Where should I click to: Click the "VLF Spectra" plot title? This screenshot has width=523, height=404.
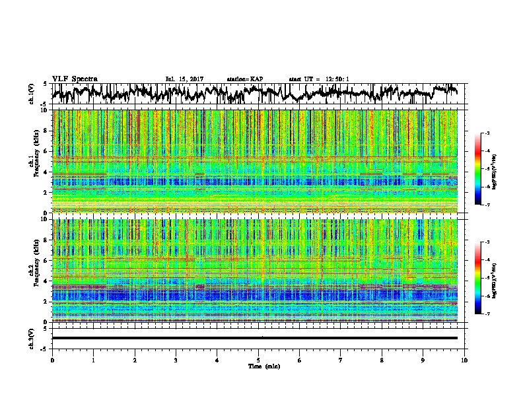[x=75, y=79]
